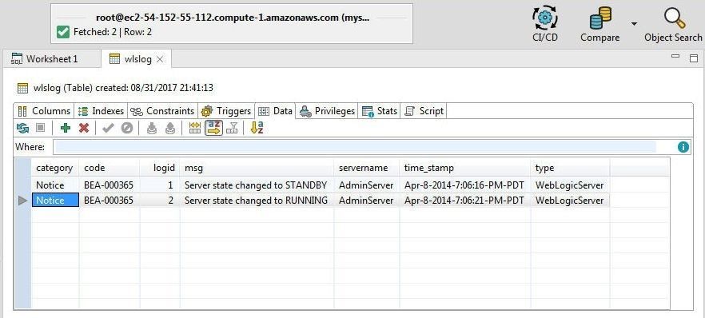Minimize the editor panel
Image resolution: width=705 pixels, height=318 pixels.
pyautogui.click(x=675, y=57)
